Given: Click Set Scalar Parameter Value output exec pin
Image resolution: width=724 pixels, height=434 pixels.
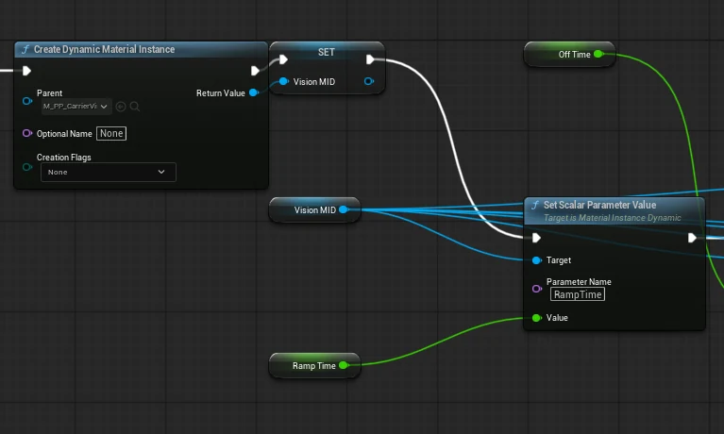Looking at the screenshot, I should tap(692, 238).
